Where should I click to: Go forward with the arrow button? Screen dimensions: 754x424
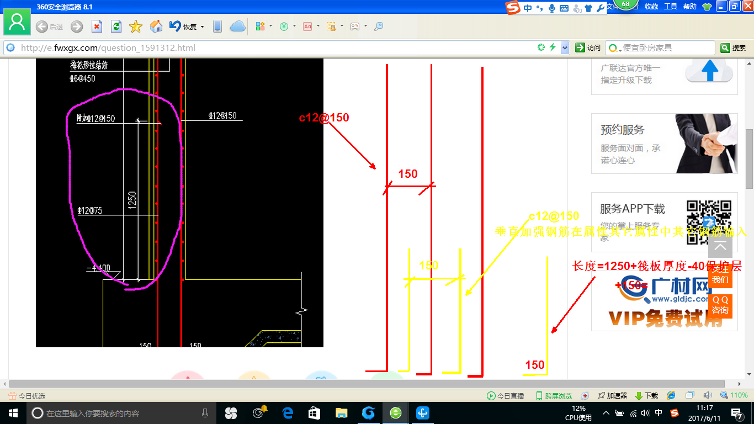point(77,26)
